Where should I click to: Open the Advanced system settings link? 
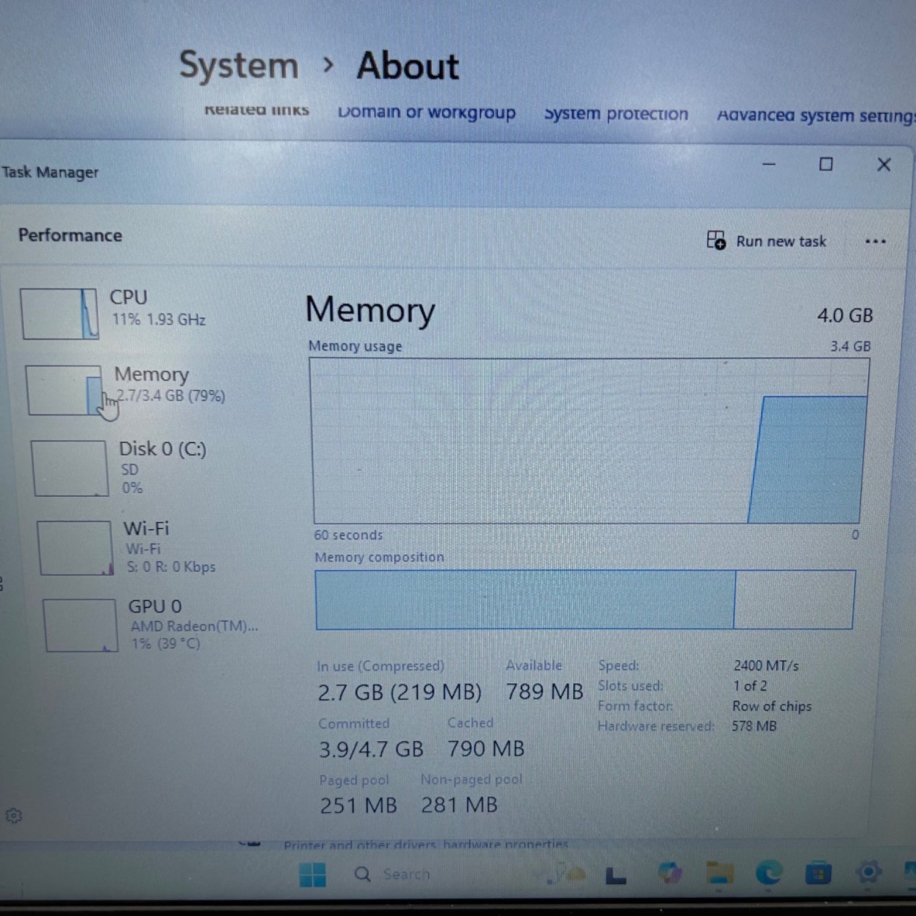point(815,115)
